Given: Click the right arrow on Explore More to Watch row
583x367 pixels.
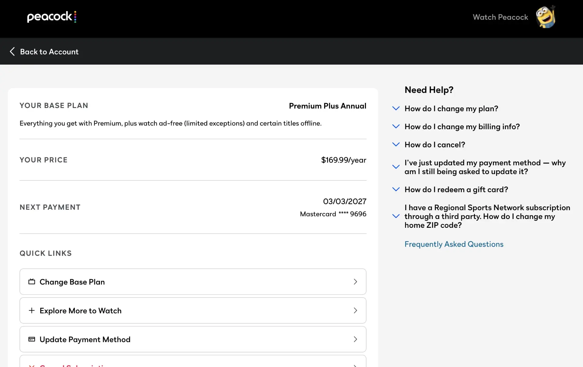Looking at the screenshot, I should click(355, 310).
